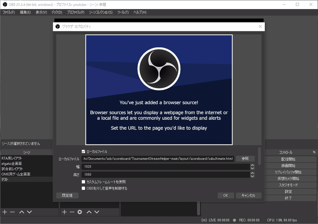This screenshot has width=318, height=224.
Task: Click the ローカルファイル path field
Action: click(158, 159)
